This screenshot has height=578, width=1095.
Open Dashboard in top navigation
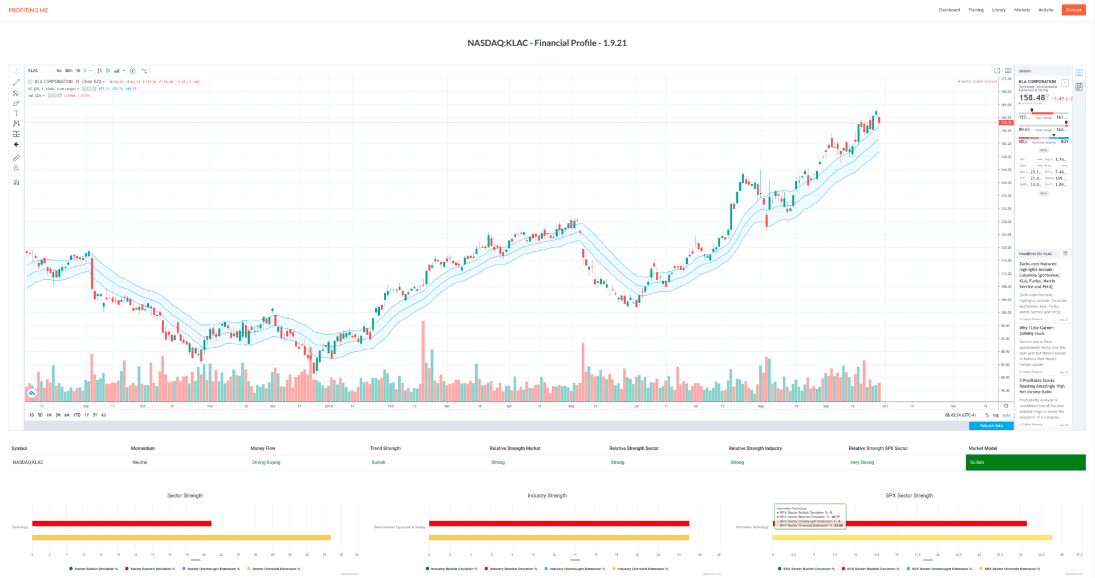[950, 10]
